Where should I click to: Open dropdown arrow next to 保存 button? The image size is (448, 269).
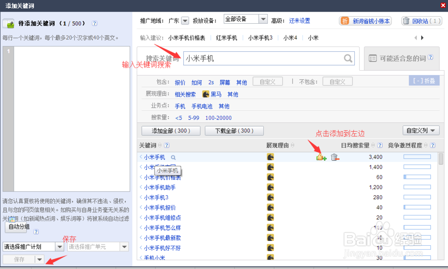[39, 259]
